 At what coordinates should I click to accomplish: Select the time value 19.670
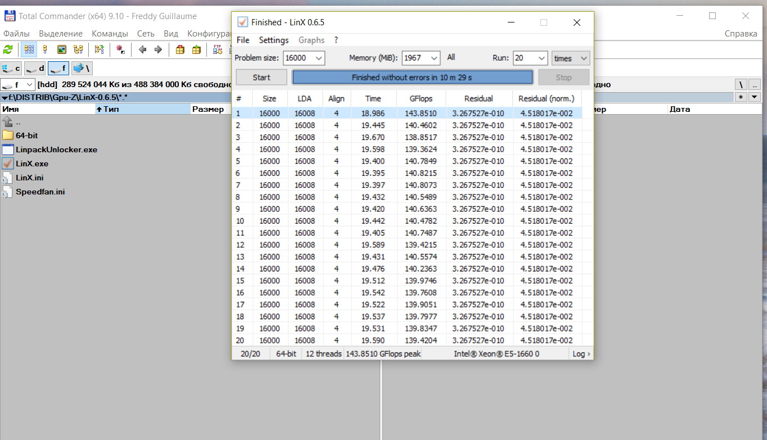pyautogui.click(x=373, y=137)
